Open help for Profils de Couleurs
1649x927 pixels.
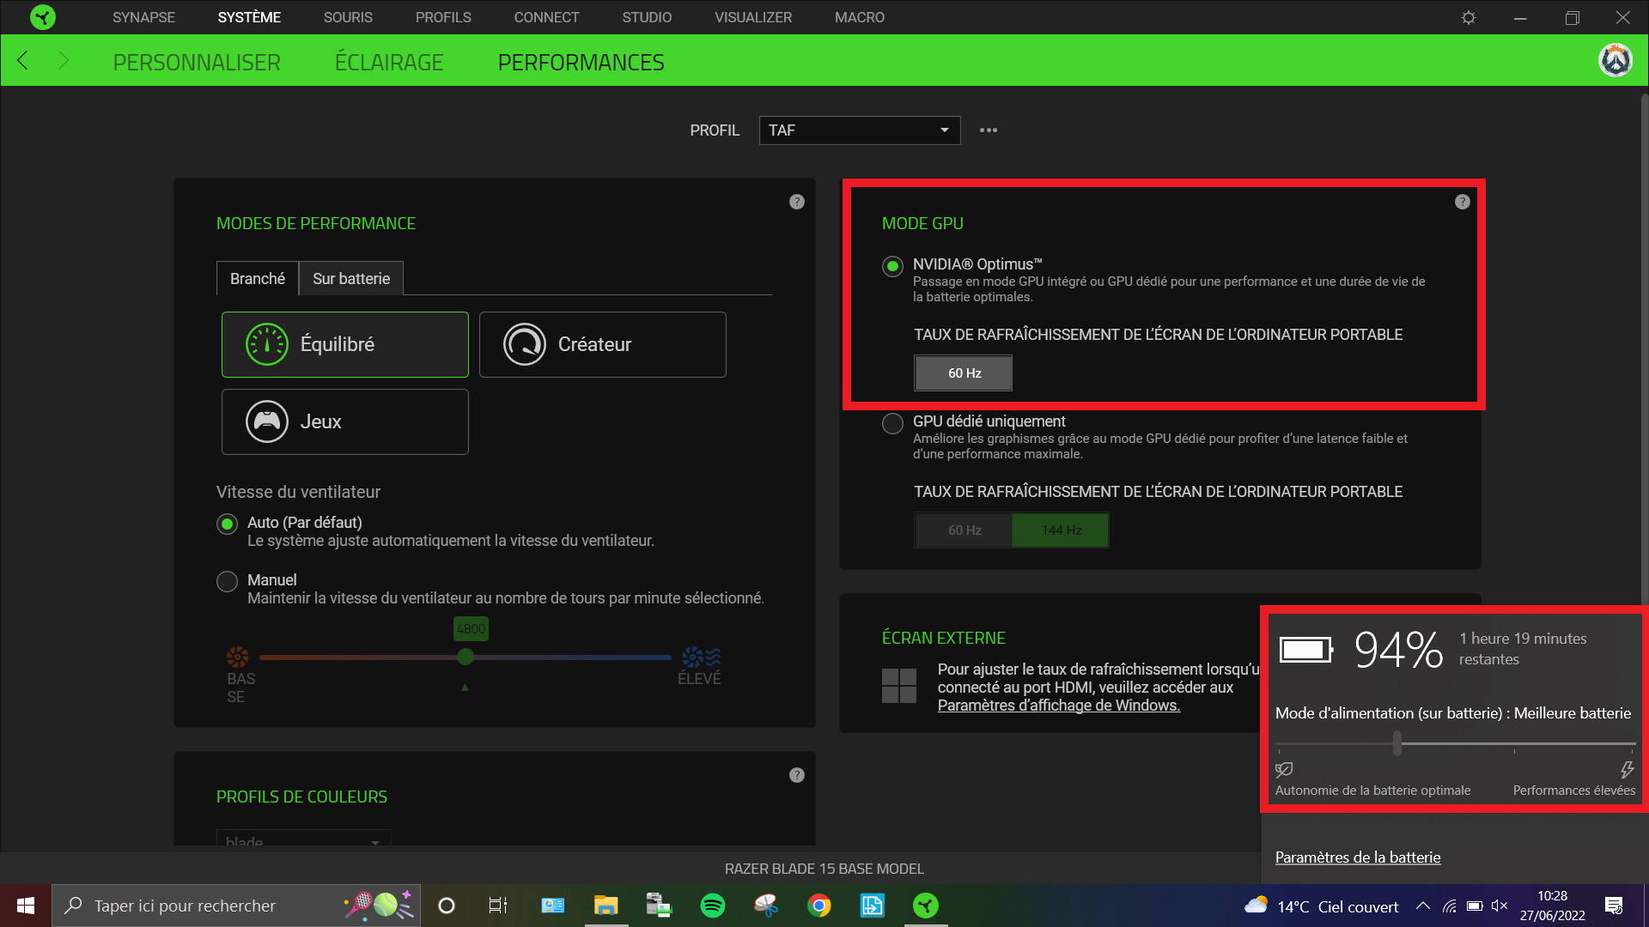(797, 775)
